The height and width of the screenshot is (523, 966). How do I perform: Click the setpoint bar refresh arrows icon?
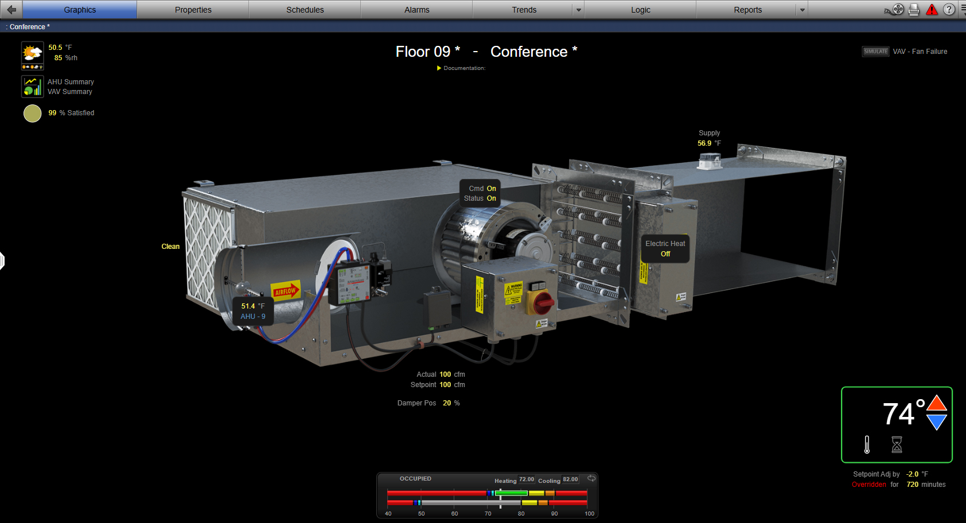(x=591, y=478)
